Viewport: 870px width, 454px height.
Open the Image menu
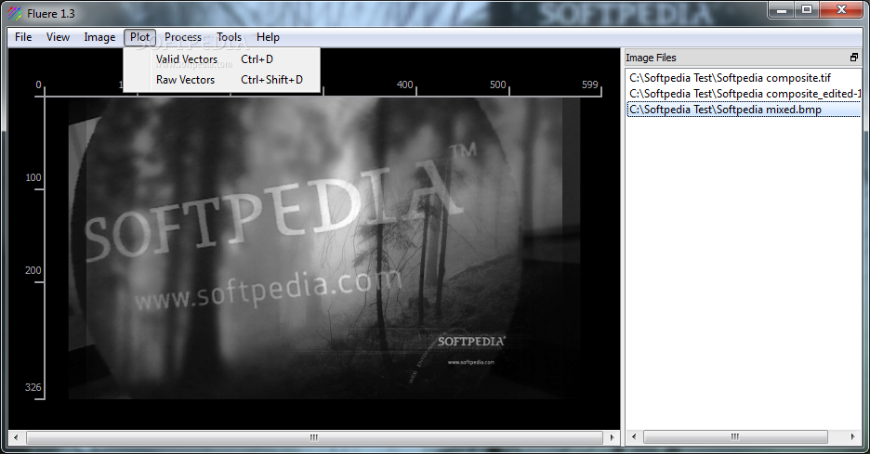pos(99,37)
